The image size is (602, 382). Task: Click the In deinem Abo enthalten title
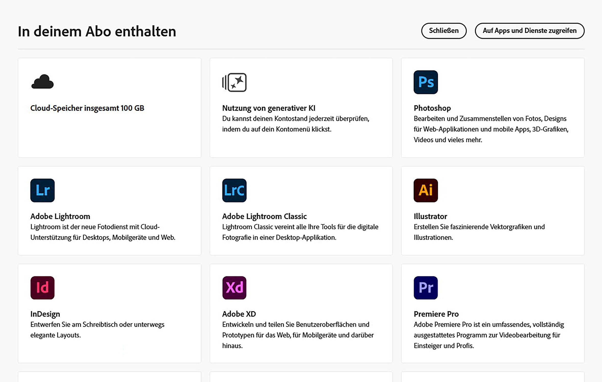click(x=97, y=32)
